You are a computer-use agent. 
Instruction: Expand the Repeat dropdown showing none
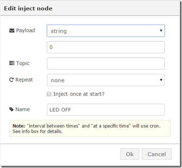(106, 80)
